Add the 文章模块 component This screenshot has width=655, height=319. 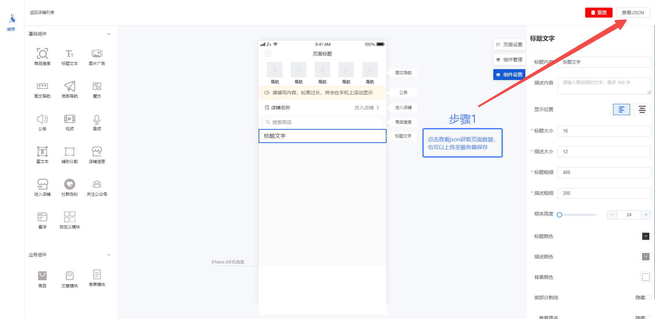pos(70,279)
